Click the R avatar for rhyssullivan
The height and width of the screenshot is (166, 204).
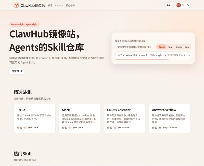click(x=160, y=127)
